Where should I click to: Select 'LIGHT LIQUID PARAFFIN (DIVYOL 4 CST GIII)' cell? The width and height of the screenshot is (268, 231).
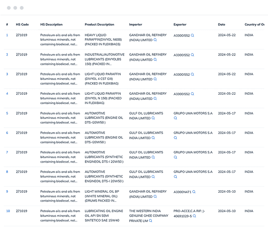point(103,79)
